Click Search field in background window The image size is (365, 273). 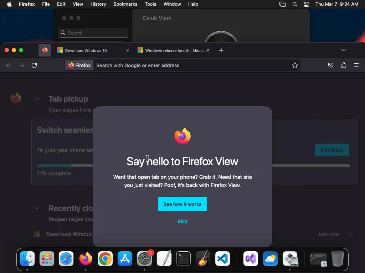[x=93, y=33]
